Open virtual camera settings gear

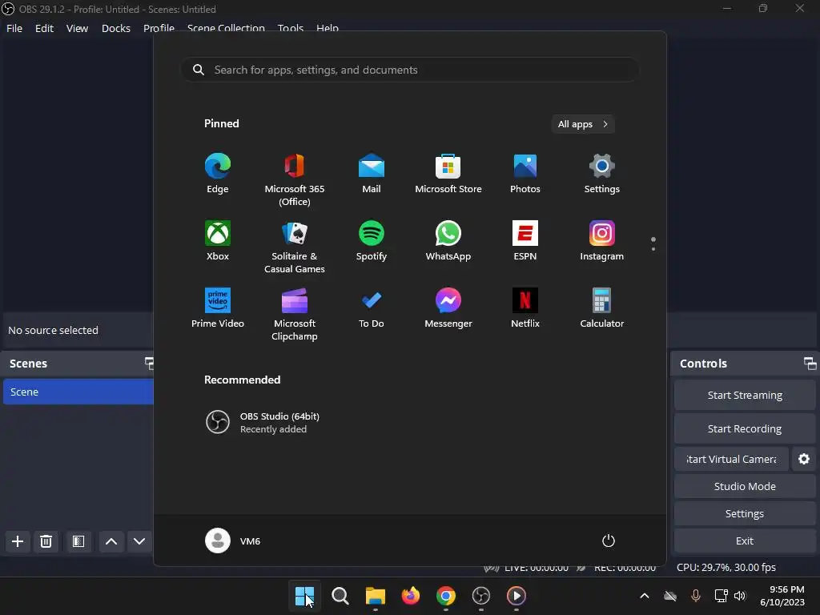(804, 459)
